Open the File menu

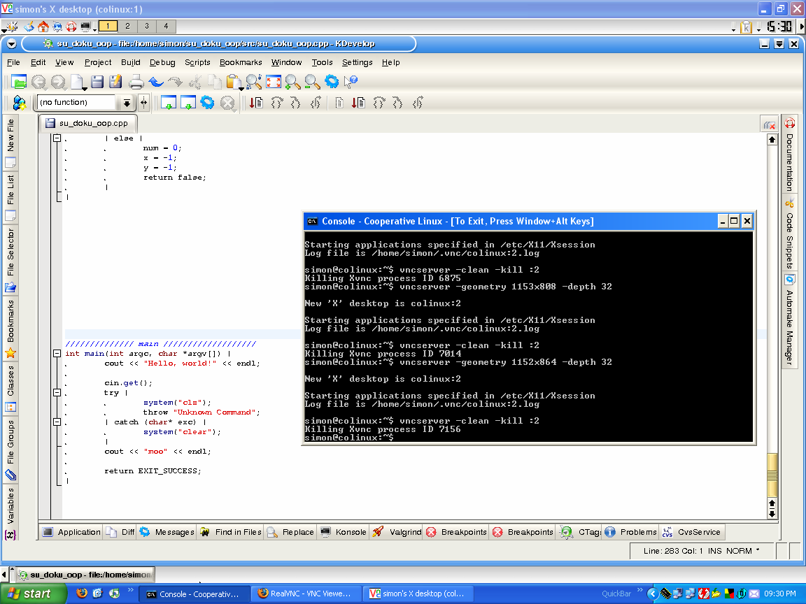tap(13, 62)
